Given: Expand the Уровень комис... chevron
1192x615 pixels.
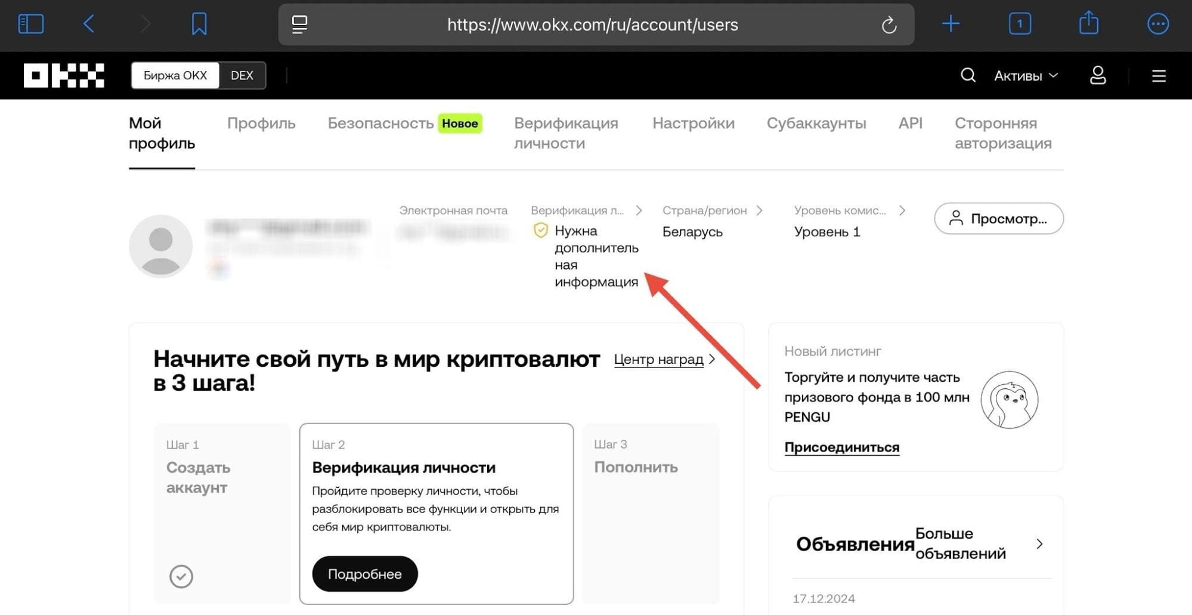Looking at the screenshot, I should tap(902, 211).
